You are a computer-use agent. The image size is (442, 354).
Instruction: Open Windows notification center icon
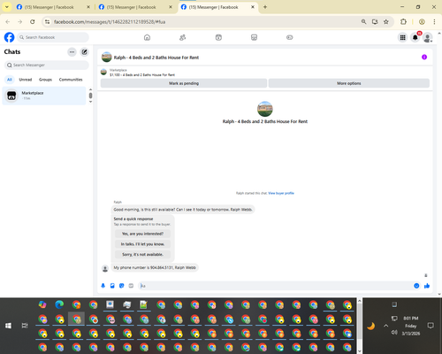pos(431,326)
